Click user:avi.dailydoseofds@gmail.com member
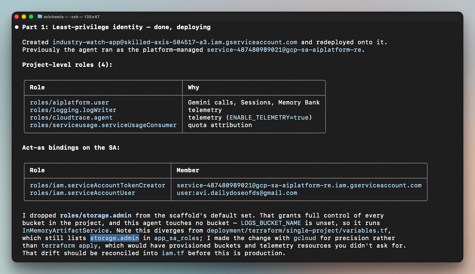 [237, 193]
